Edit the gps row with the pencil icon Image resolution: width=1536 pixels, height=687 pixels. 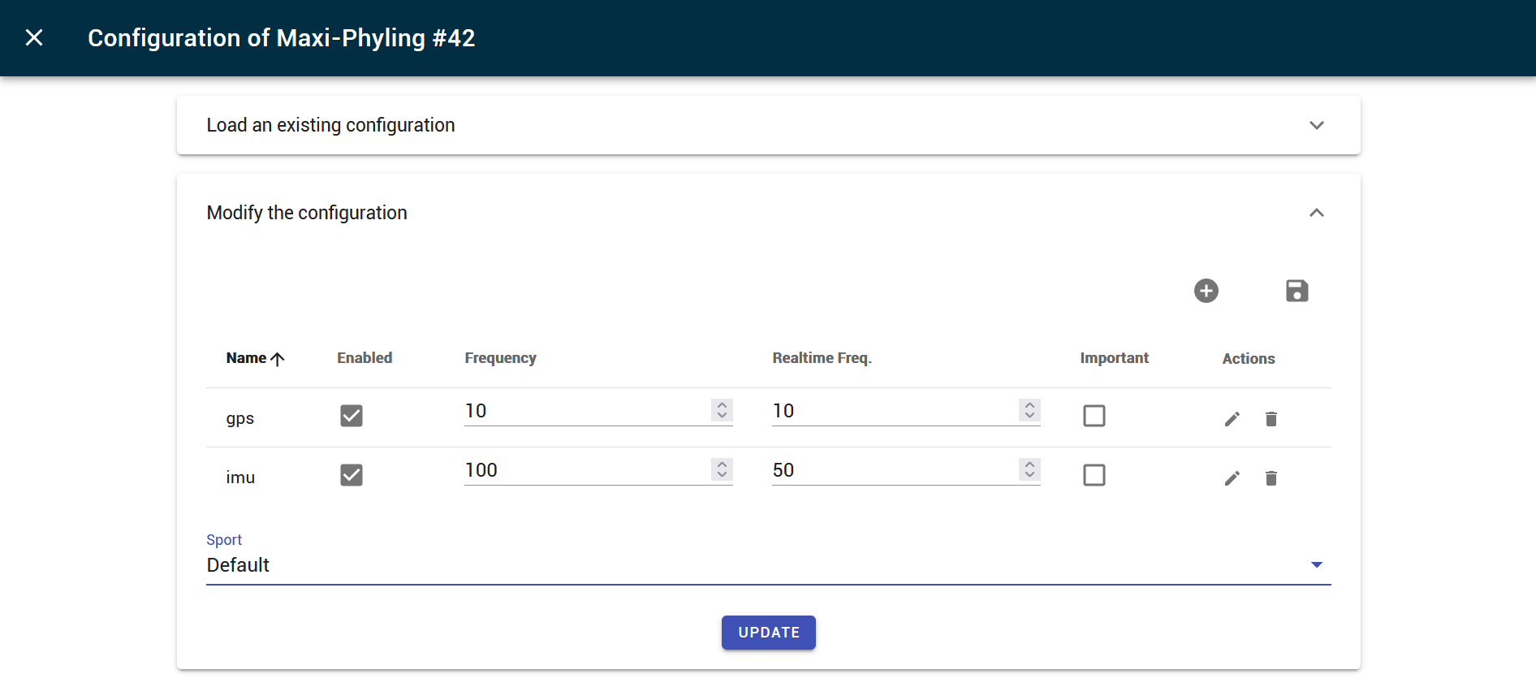(1232, 419)
